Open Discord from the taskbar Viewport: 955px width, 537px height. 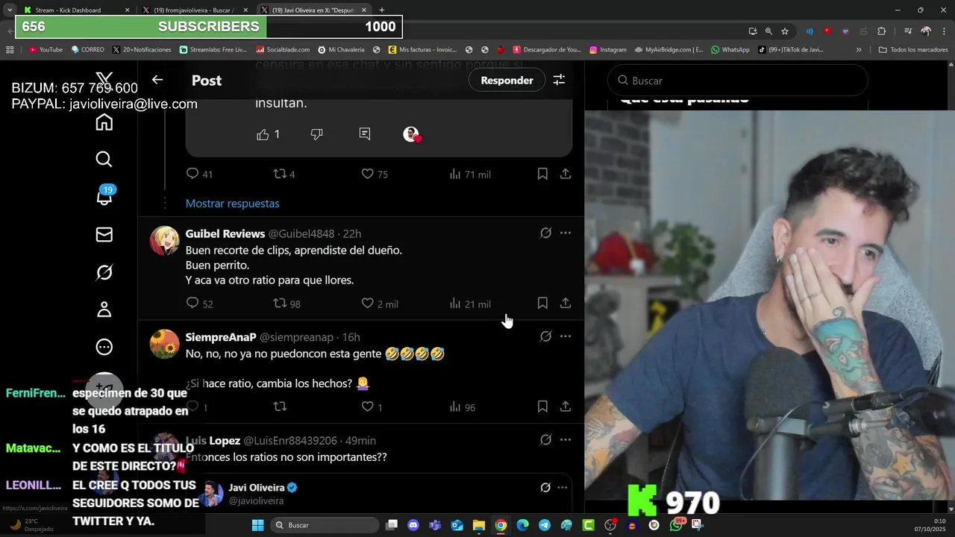click(413, 525)
